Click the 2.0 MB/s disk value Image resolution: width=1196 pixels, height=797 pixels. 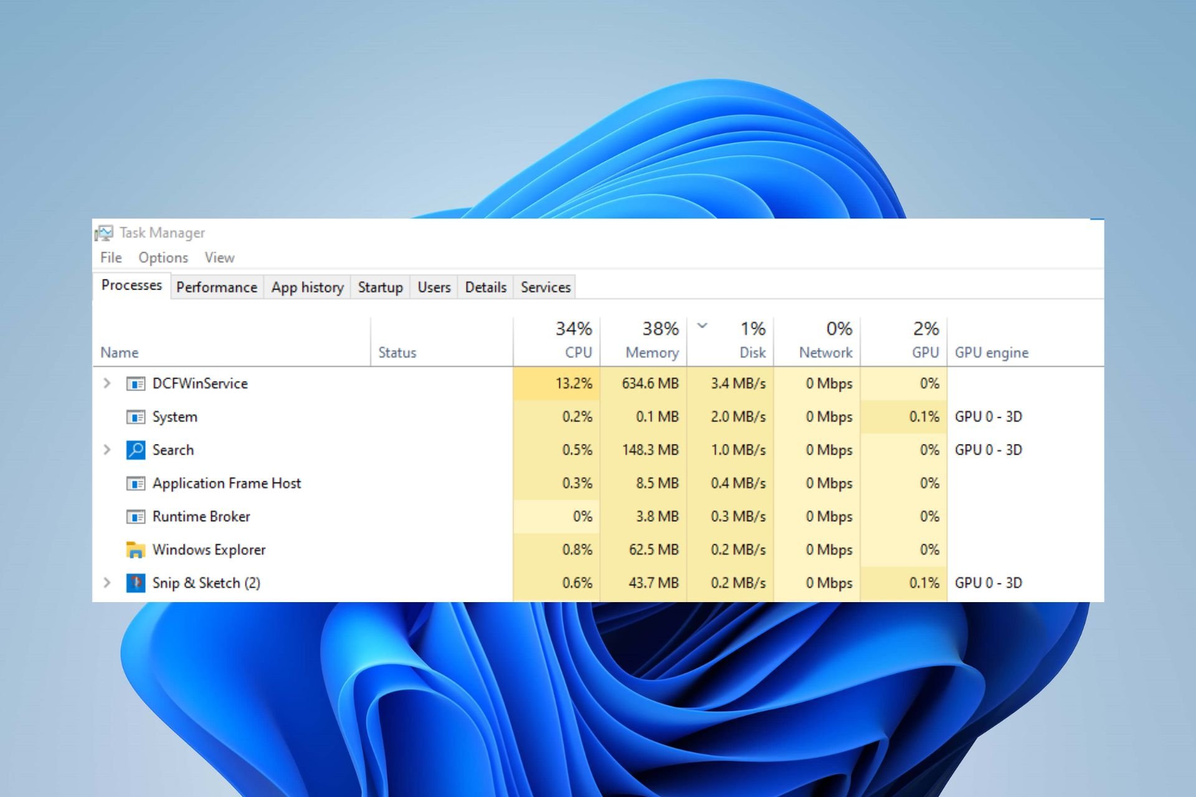[738, 417]
